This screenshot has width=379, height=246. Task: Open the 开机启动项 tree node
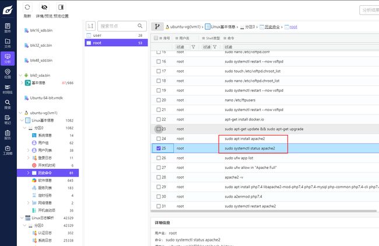point(47,210)
